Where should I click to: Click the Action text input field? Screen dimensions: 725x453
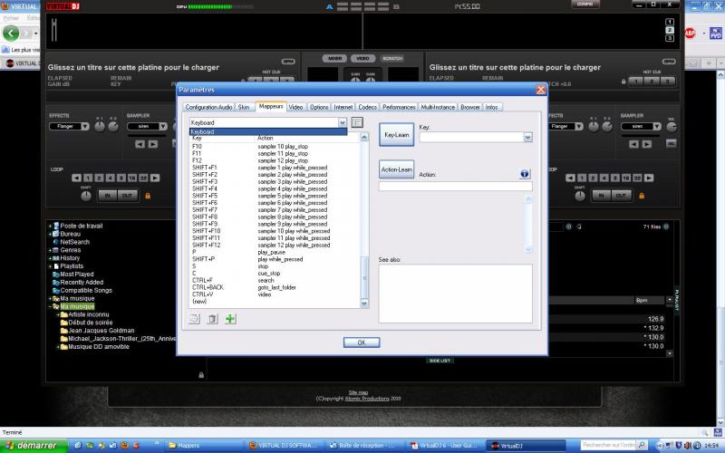[455, 187]
